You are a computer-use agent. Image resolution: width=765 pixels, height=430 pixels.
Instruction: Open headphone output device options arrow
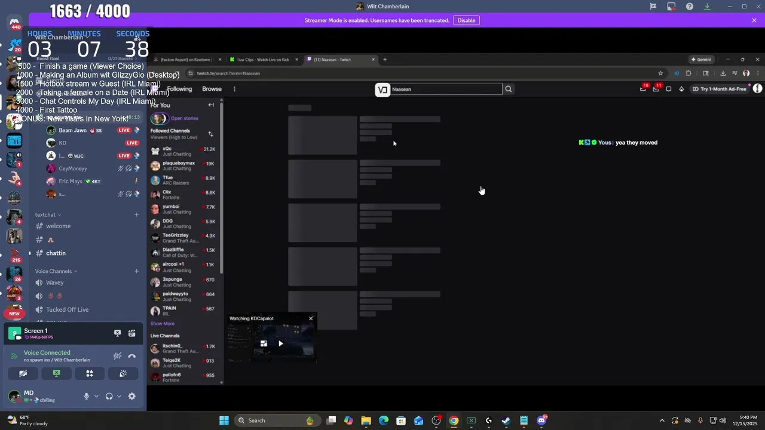click(x=119, y=396)
